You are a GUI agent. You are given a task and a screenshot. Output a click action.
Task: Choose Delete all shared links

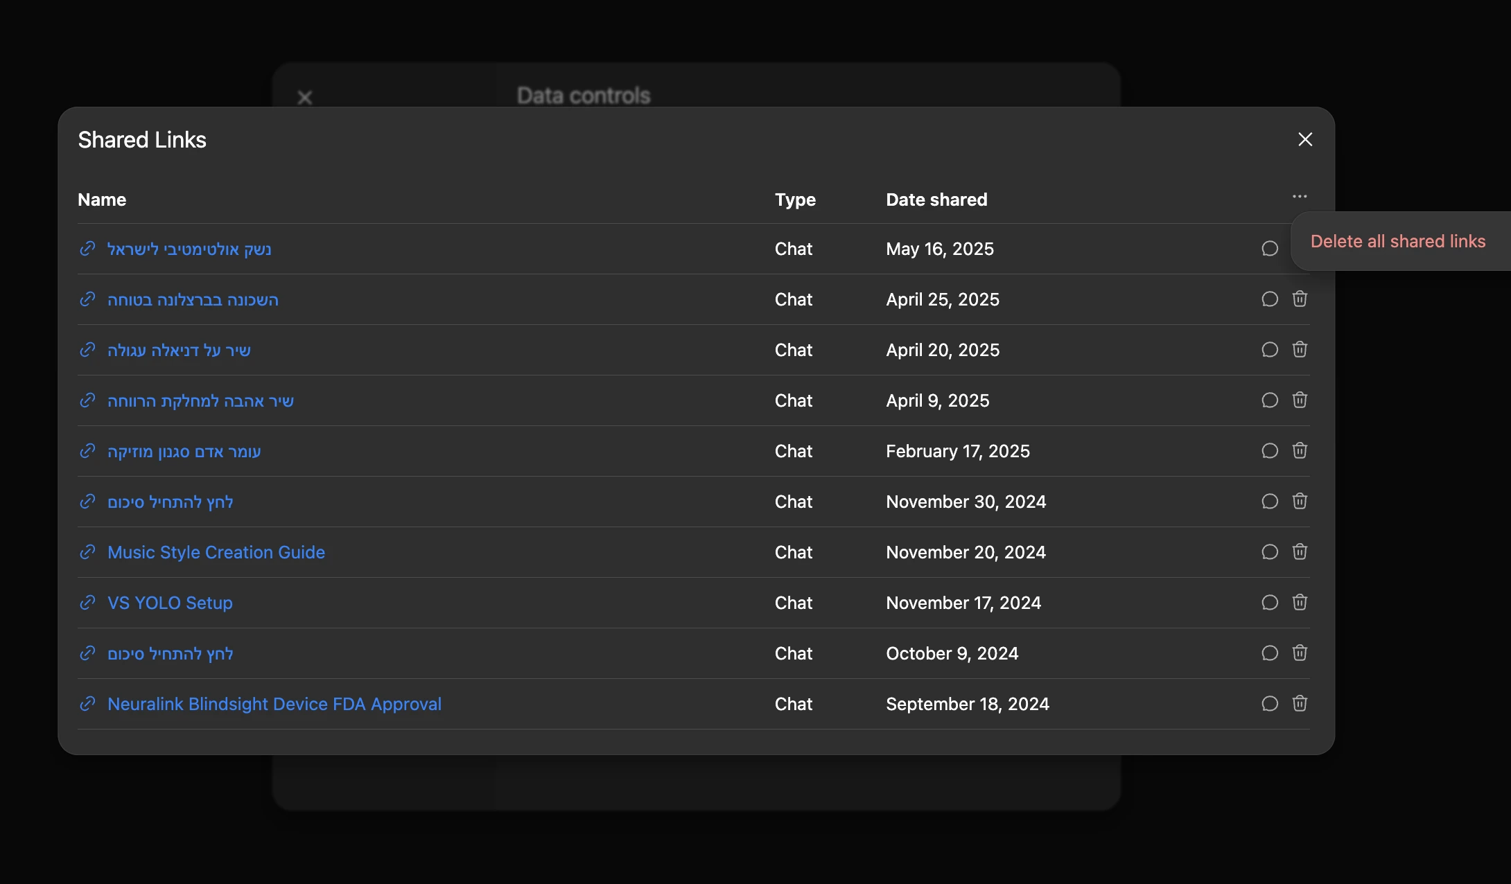click(1397, 241)
